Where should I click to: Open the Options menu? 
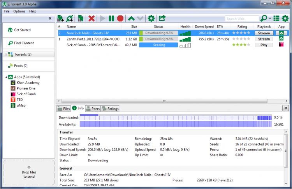pos(19,11)
